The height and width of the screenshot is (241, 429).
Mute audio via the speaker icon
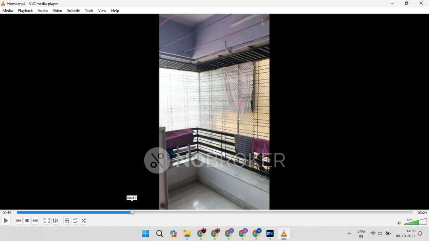click(x=399, y=223)
